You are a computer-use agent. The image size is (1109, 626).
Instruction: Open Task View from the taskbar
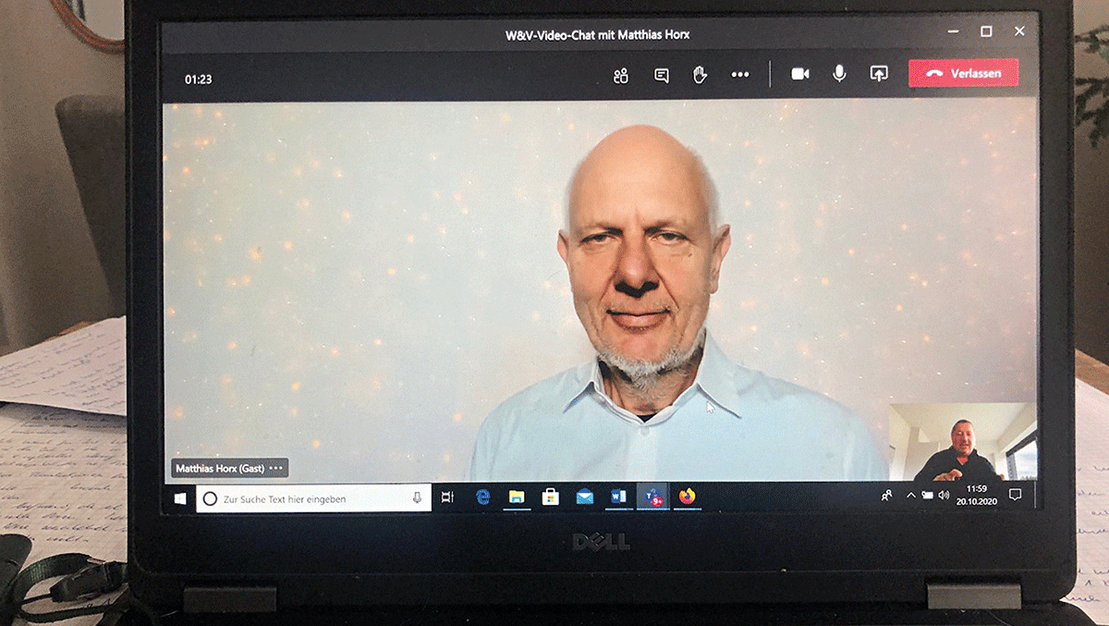(447, 497)
